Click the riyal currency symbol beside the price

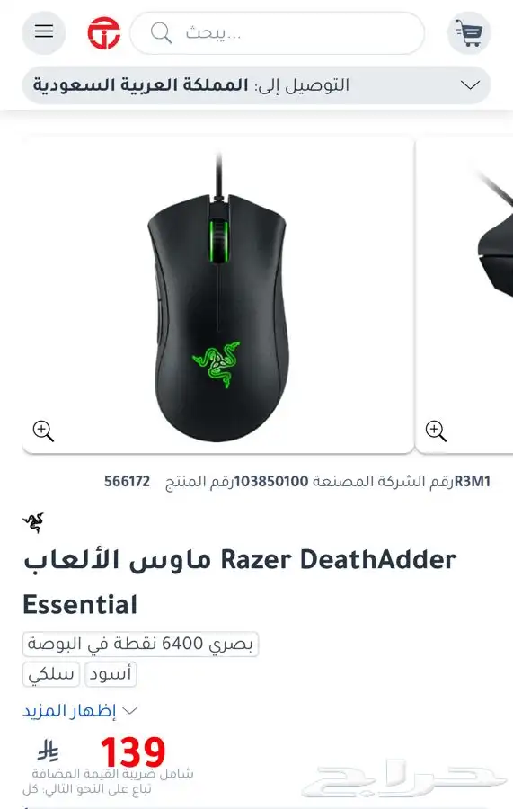click(49, 751)
